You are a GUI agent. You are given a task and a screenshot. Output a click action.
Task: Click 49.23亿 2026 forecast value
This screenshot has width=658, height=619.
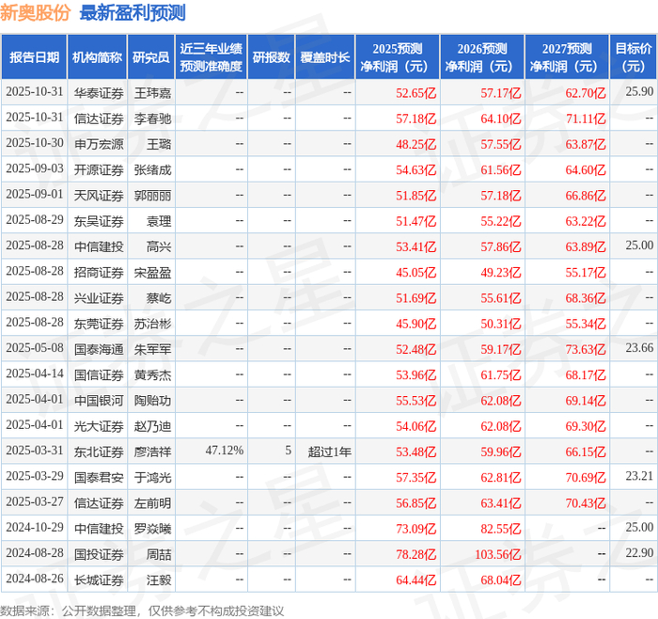click(501, 273)
